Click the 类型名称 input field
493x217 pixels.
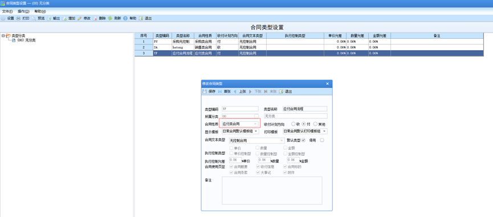pyautogui.click(x=305, y=109)
